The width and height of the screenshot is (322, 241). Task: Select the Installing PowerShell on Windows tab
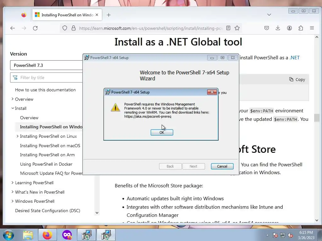pyautogui.click(x=67, y=15)
